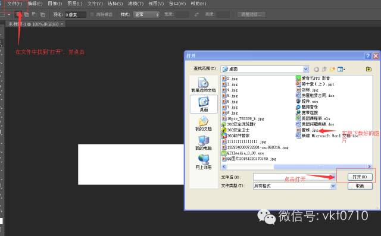Screen dimensions: 381x236
Task: Select file 5.jpg
Action: [230, 96]
